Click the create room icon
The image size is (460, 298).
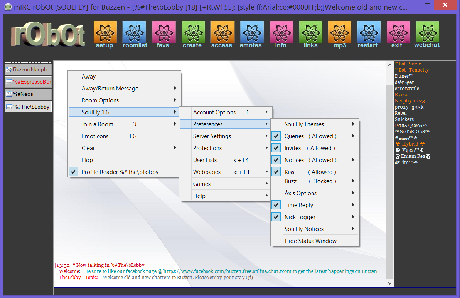pos(193,34)
